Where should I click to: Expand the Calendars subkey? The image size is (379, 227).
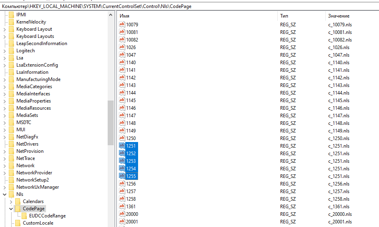tap(11, 202)
